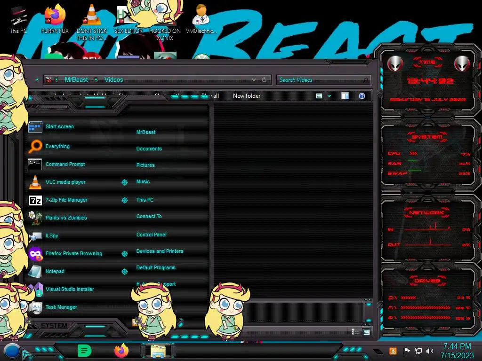Open change-view options dropdown arrow
This screenshot has width=482, height=361.
[329, 96]
